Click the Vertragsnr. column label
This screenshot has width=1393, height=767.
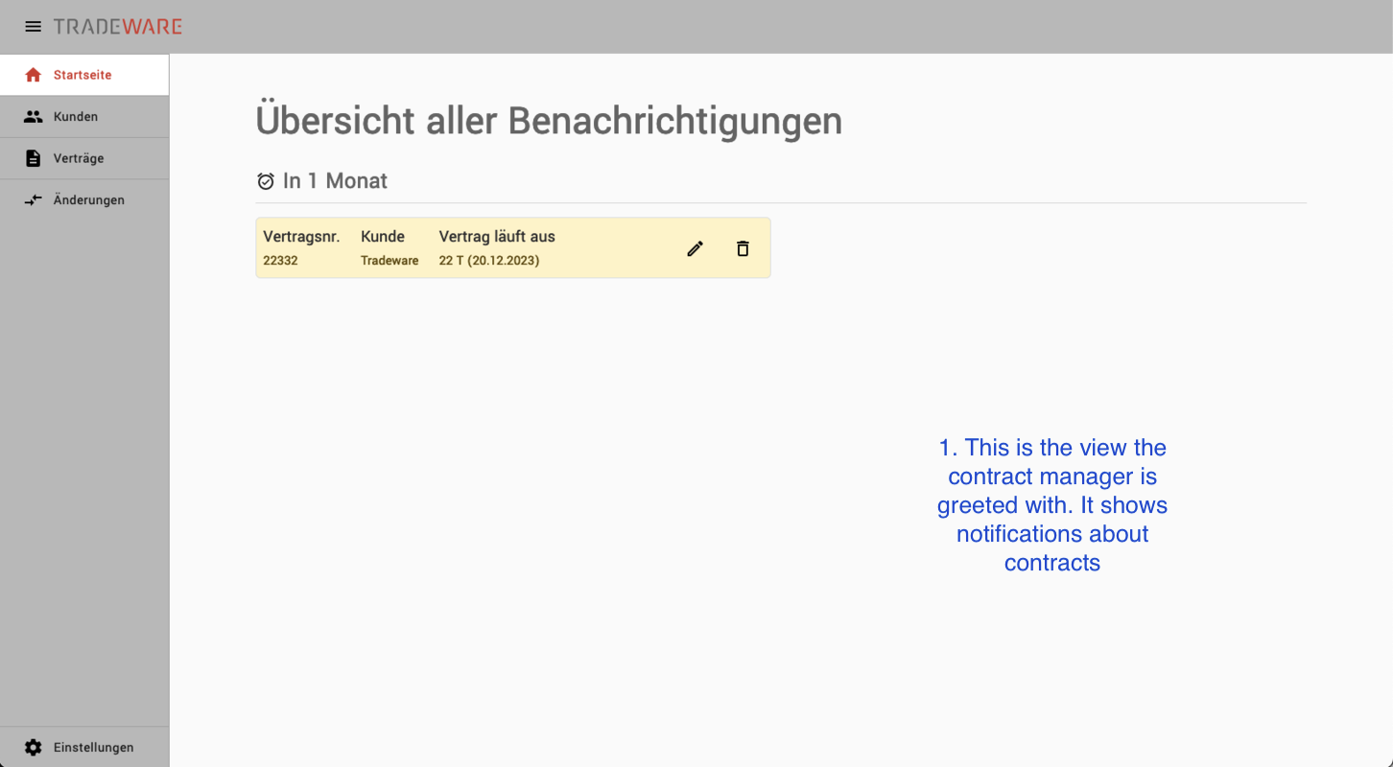pos(301,237)
